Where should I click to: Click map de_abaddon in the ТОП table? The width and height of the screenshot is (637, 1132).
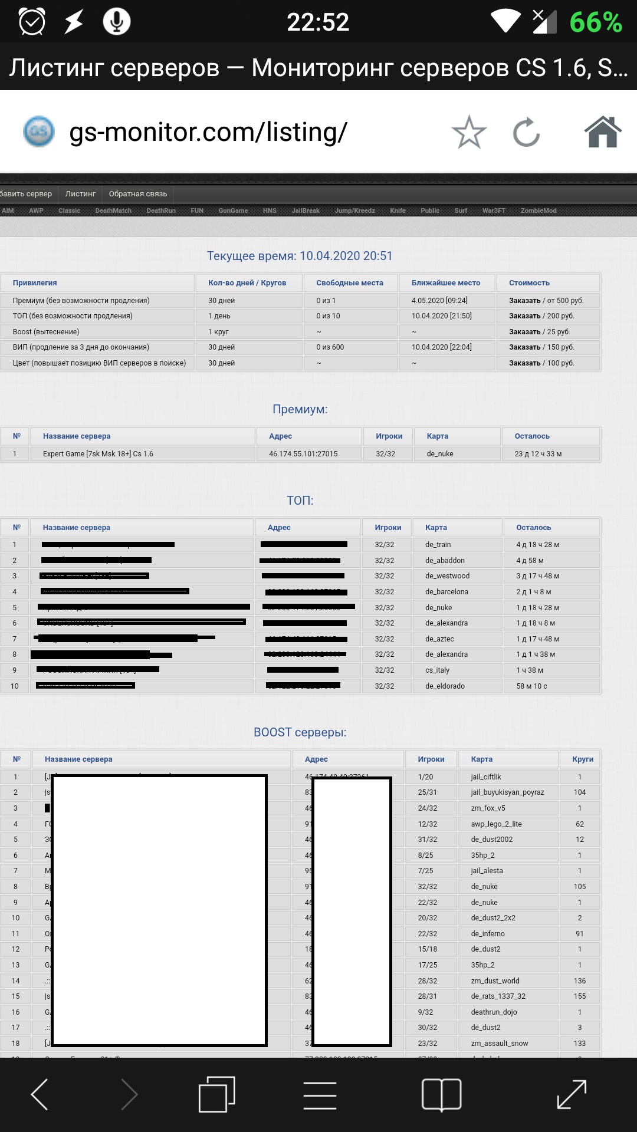pyautogui.click(x=445, y=561)
